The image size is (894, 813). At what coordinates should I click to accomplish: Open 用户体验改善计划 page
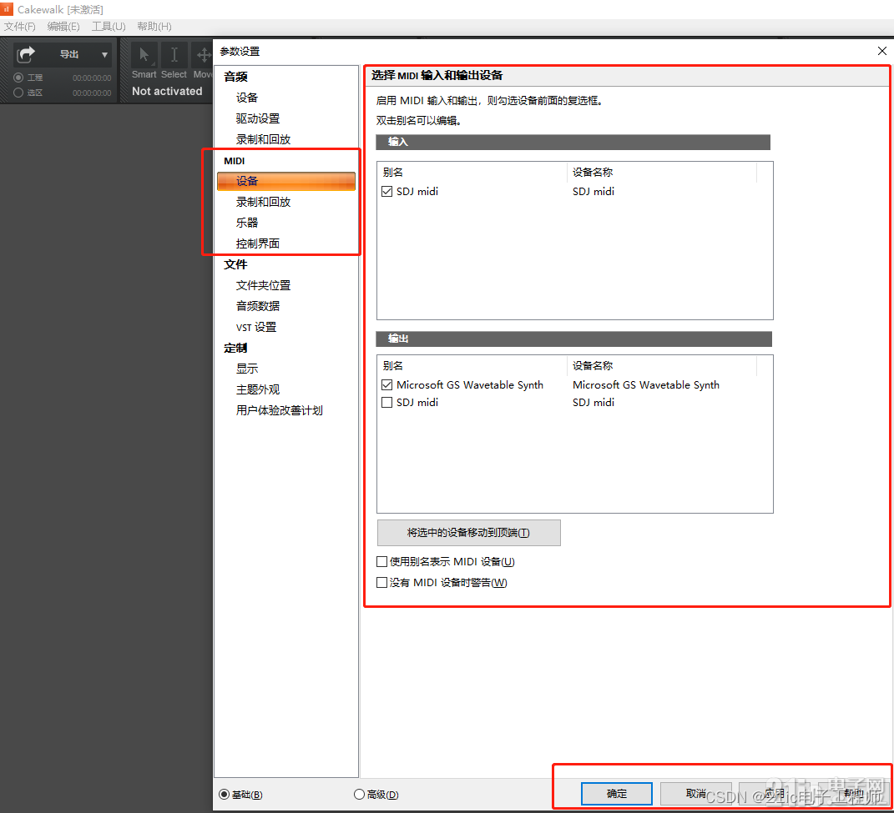point(280,410)
